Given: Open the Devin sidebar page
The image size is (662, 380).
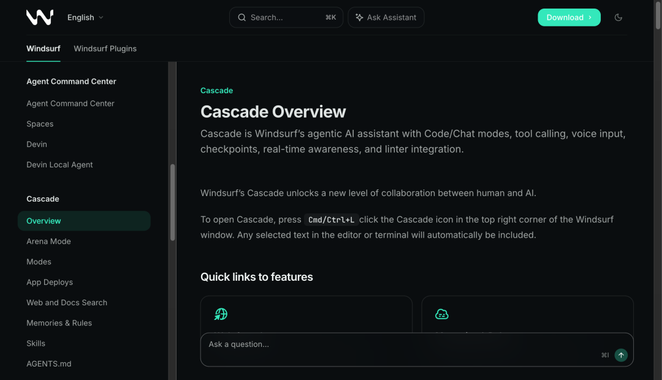Looking at the screenshot, I should [x=37, y=145].
